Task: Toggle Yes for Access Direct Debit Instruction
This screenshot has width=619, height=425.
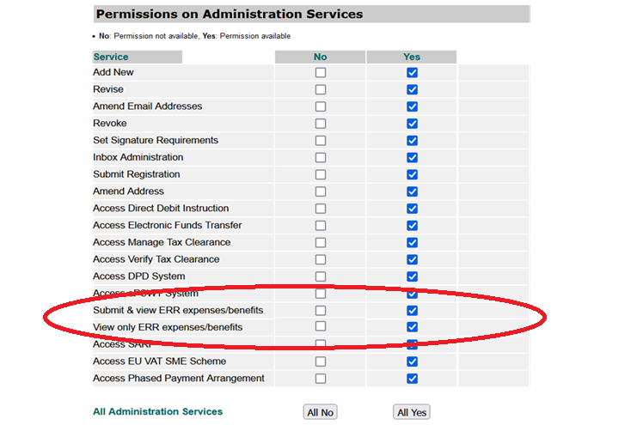Action: pyautogui.click(x=412, y=209)
